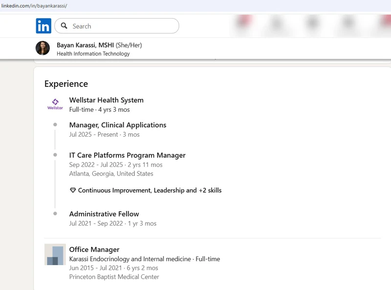Focus the LinkedIn Search field
The image size is (391, 290).
[x=122, y=26]
